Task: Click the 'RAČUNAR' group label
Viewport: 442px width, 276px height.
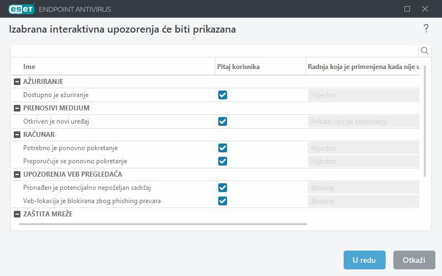Action: [39, 134]
